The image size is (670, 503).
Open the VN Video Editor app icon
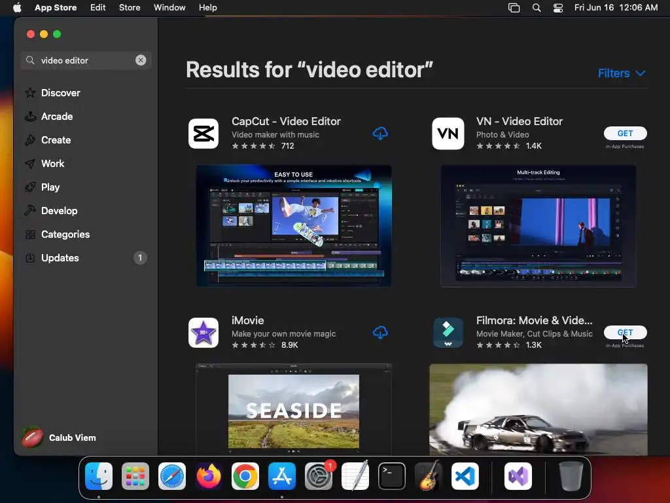(448, 134)
